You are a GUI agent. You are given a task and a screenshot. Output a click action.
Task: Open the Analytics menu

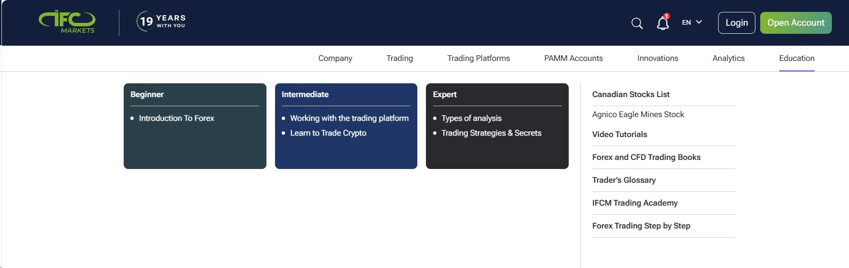[x=728, y=58]
